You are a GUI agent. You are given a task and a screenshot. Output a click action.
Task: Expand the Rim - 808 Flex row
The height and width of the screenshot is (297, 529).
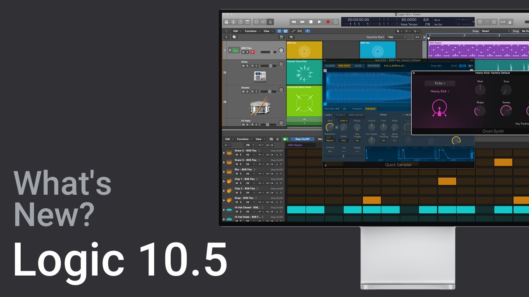[x=224, y=172]
